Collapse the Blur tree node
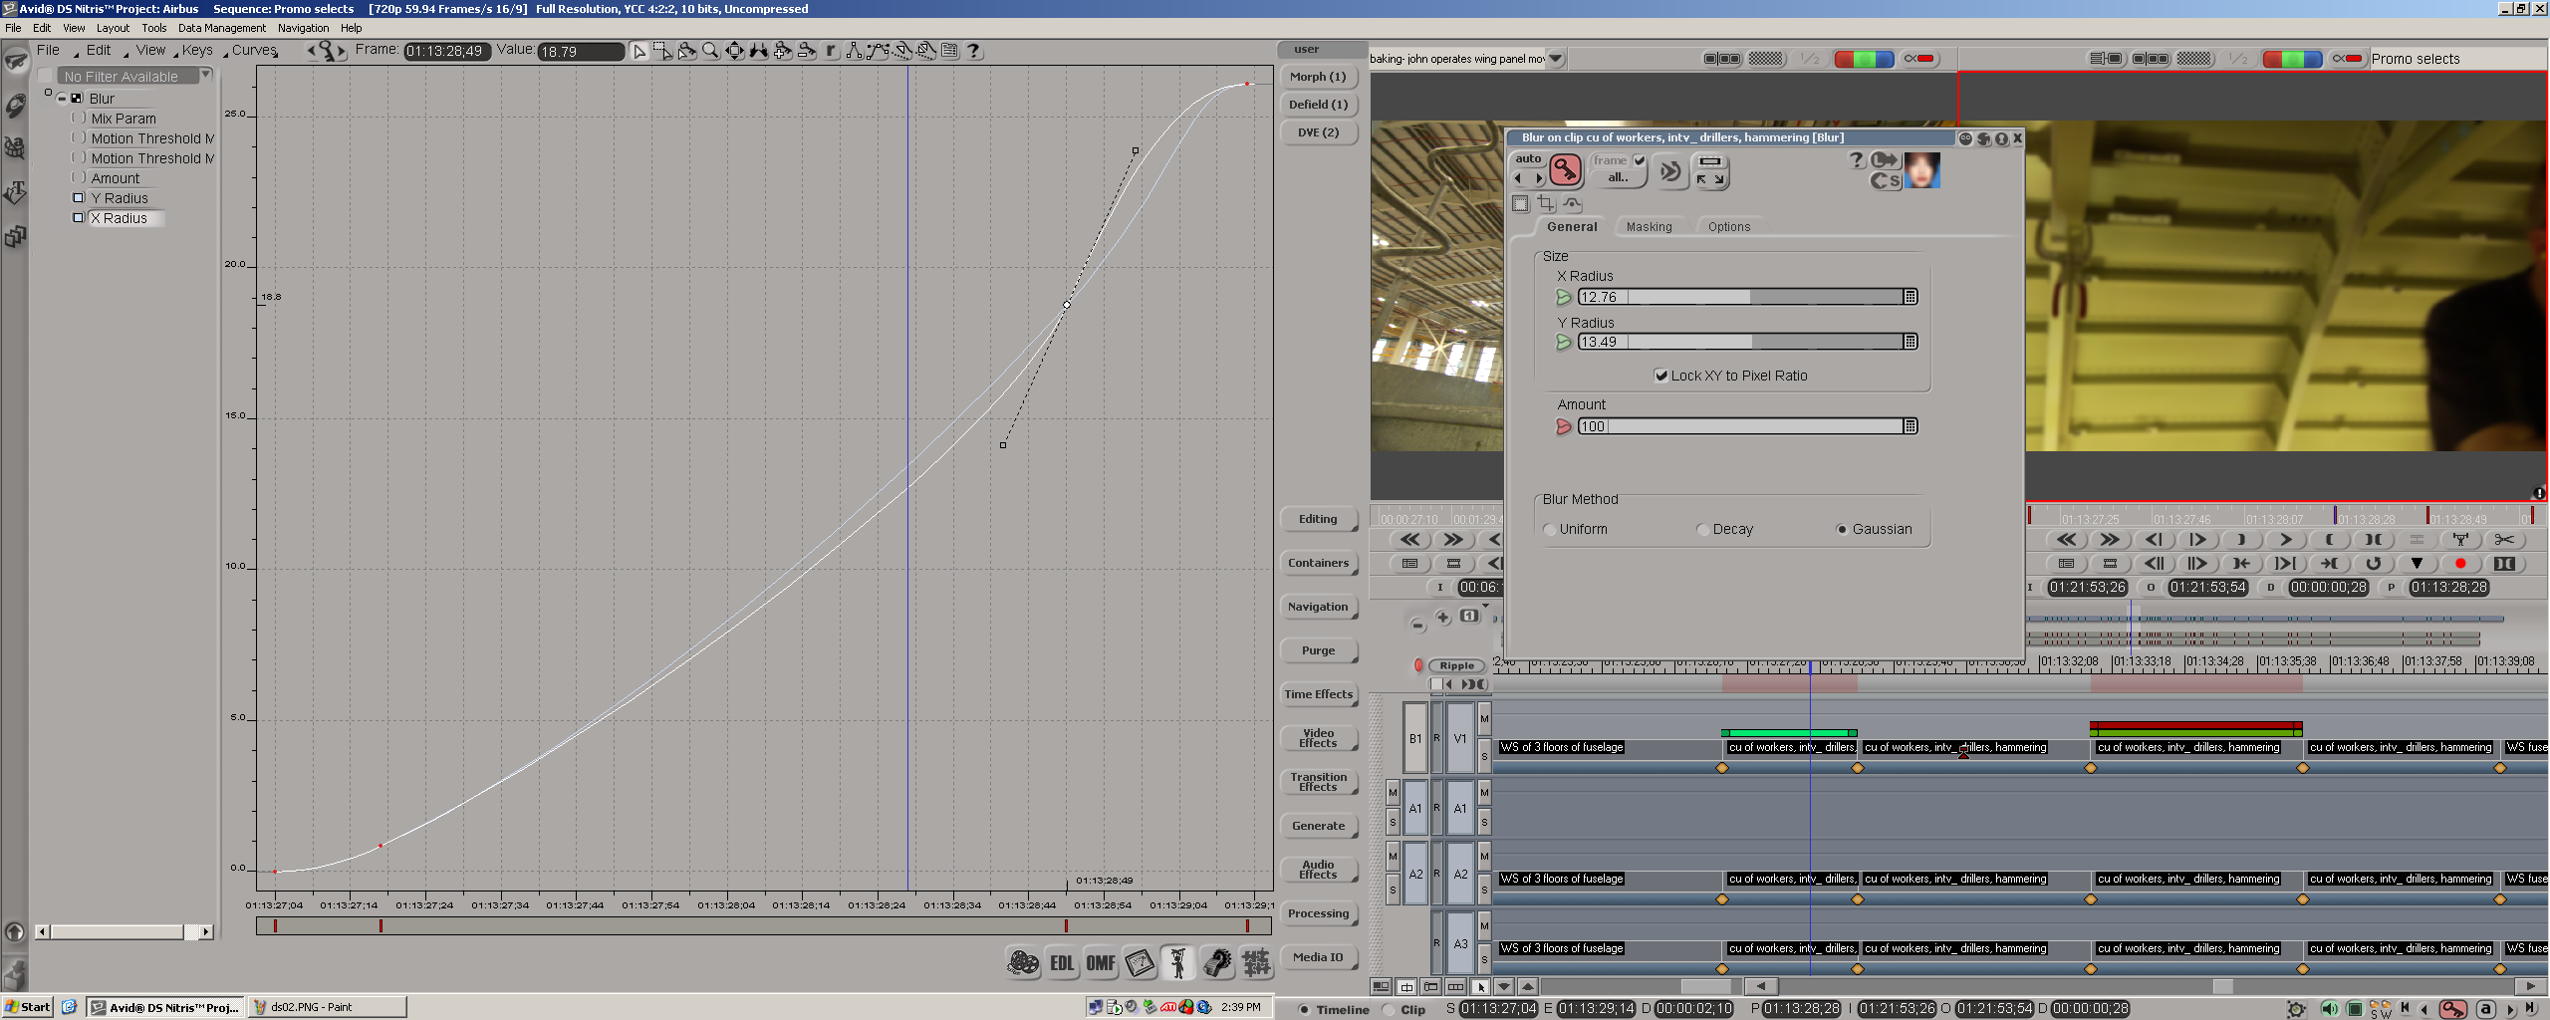This screenshot has height=1020, width=2550. point(62,99)
